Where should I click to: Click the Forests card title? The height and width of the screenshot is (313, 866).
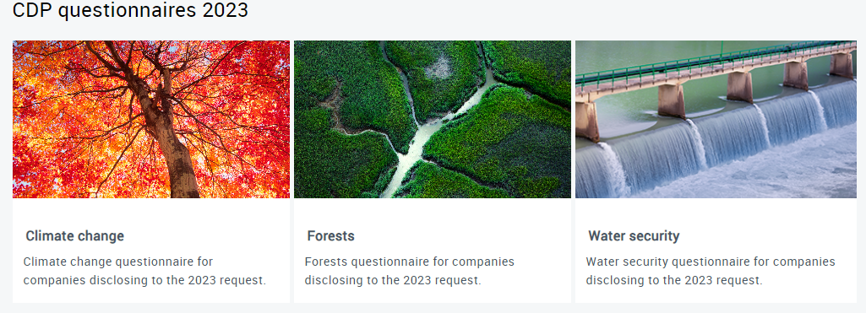pos(330,236)
